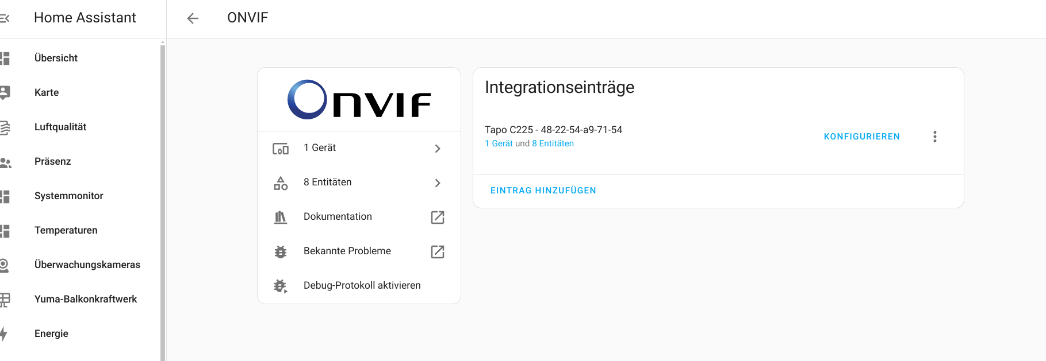This screenshot has height=361, width=1046.
Task: Click the shapes icon next to 8 Entitäten
Action: [x=281, y=183]
